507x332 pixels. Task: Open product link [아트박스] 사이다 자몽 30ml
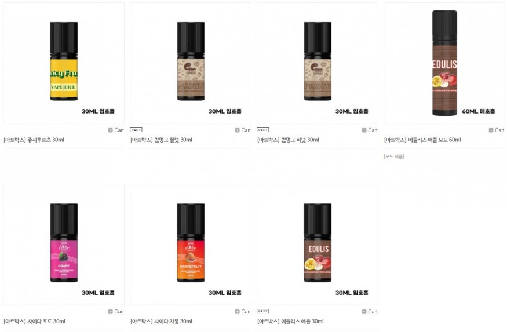click(161, 322)
